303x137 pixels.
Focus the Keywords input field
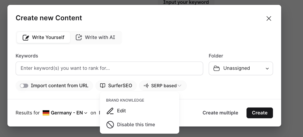tap(109, 68)
